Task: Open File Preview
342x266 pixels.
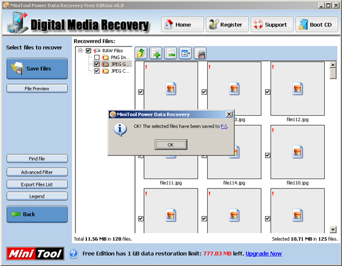Action: point(37,89)
